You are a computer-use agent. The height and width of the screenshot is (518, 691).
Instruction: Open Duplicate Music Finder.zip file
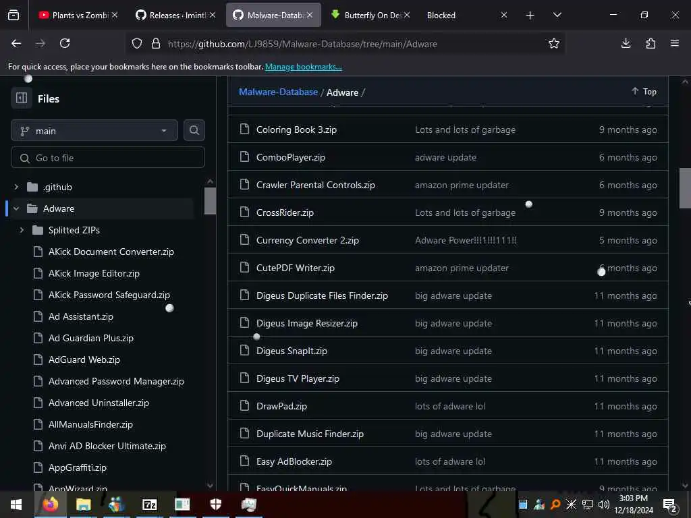310,434
